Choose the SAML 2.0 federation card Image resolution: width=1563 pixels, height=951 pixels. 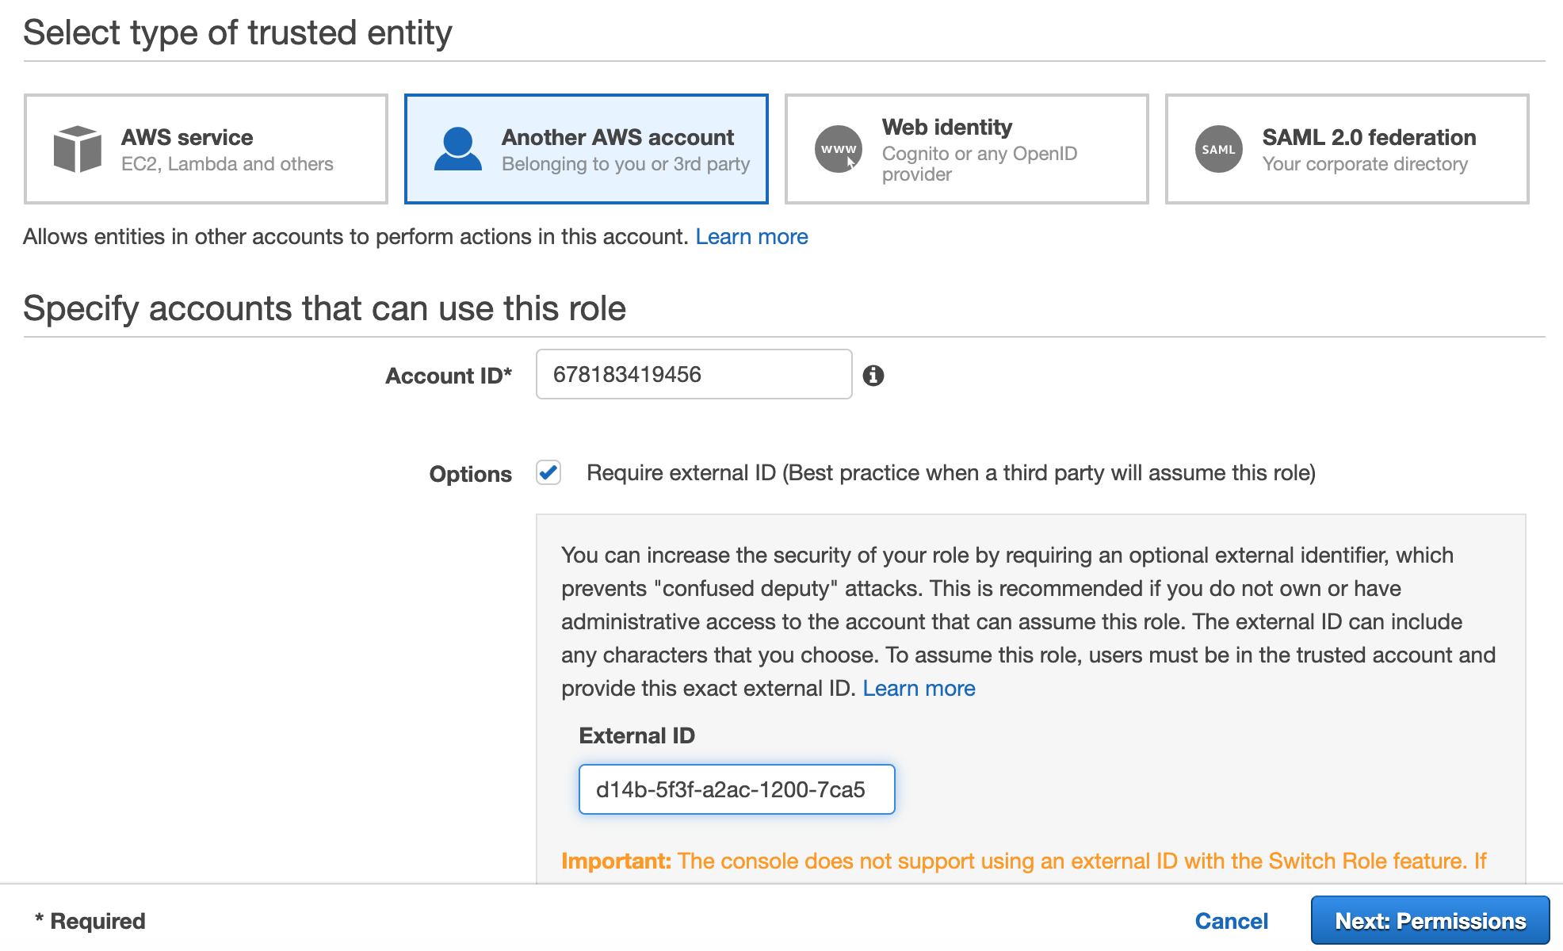(1347, 149)
